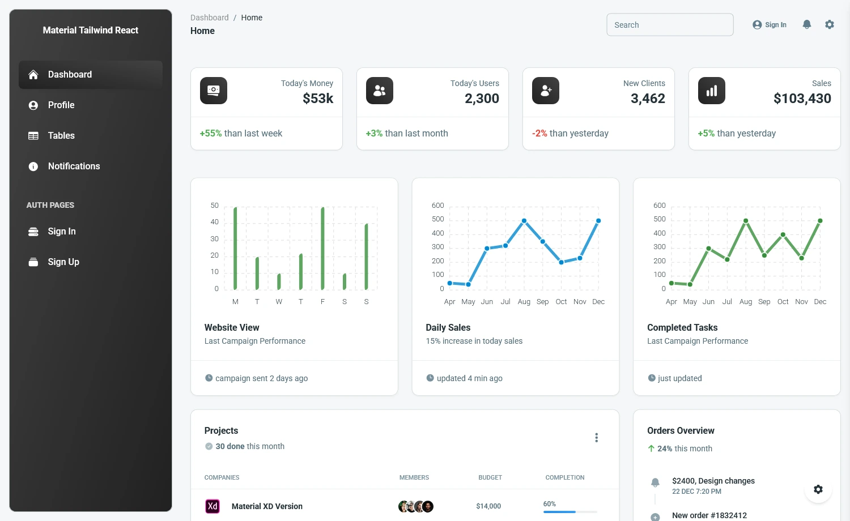Click the Xd logo beside Material XD Version
850x521 pixels.
click(x=212, y=506)
